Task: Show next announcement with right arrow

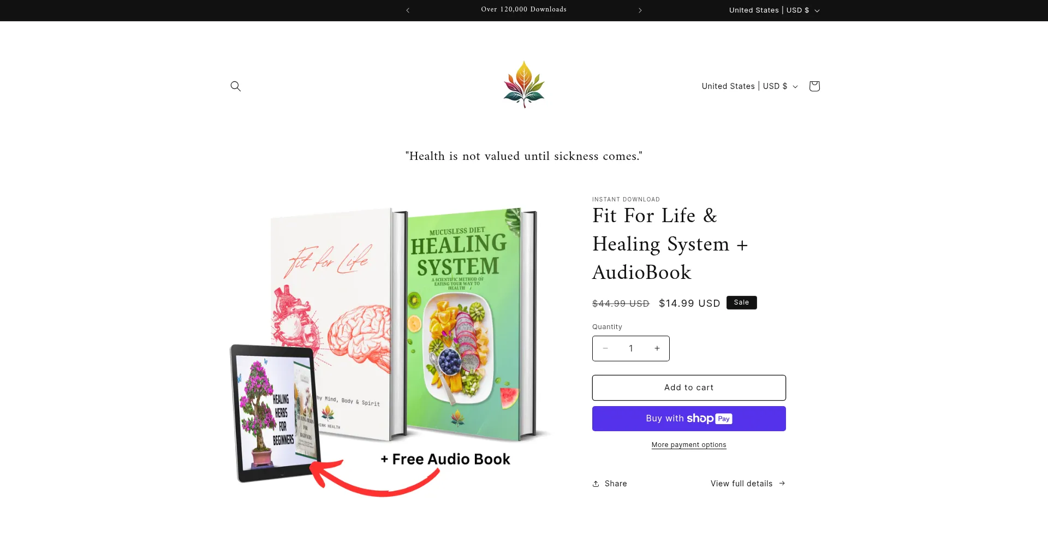Action: (x=640, y=10)
